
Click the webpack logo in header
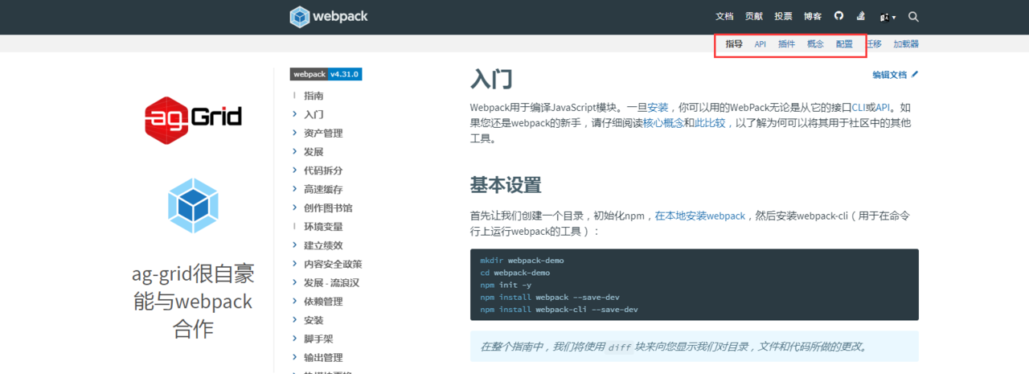pyautogui.click(x=329, y=17)
